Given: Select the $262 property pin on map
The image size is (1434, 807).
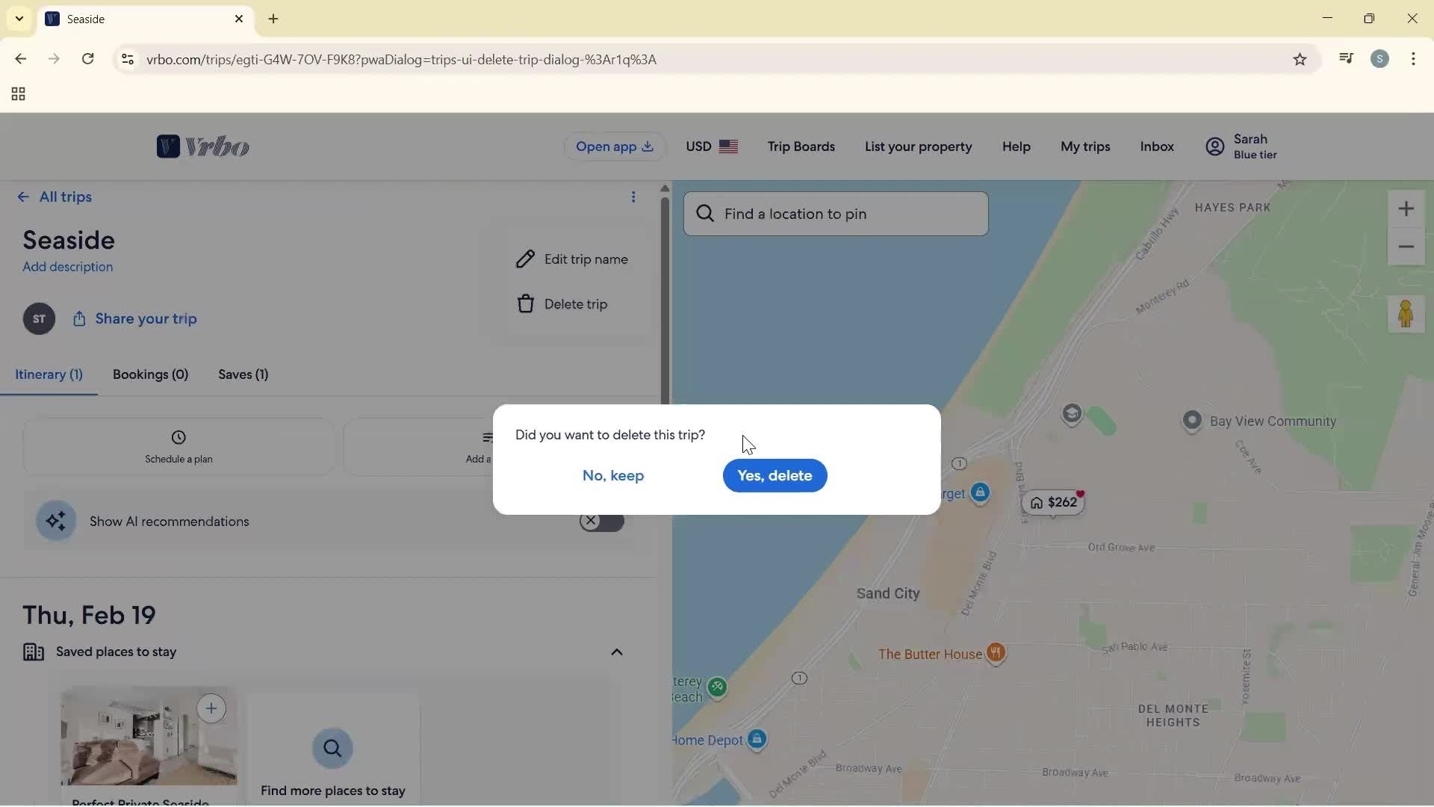Looking at the screenshot, I should point(1054,502).
